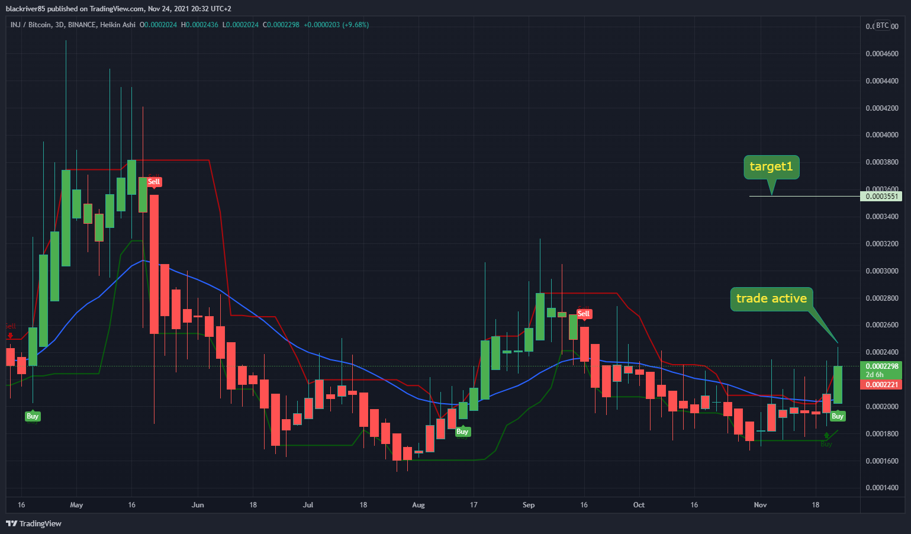The height and width of the screenshot is (534, 911).
Task: Click the 0.0003551 target price label
Action: [881, 197]
